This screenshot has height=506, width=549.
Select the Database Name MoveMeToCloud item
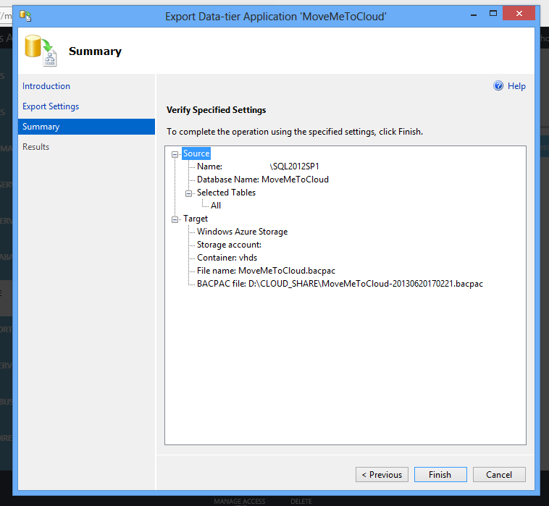[x=262, y=180]
